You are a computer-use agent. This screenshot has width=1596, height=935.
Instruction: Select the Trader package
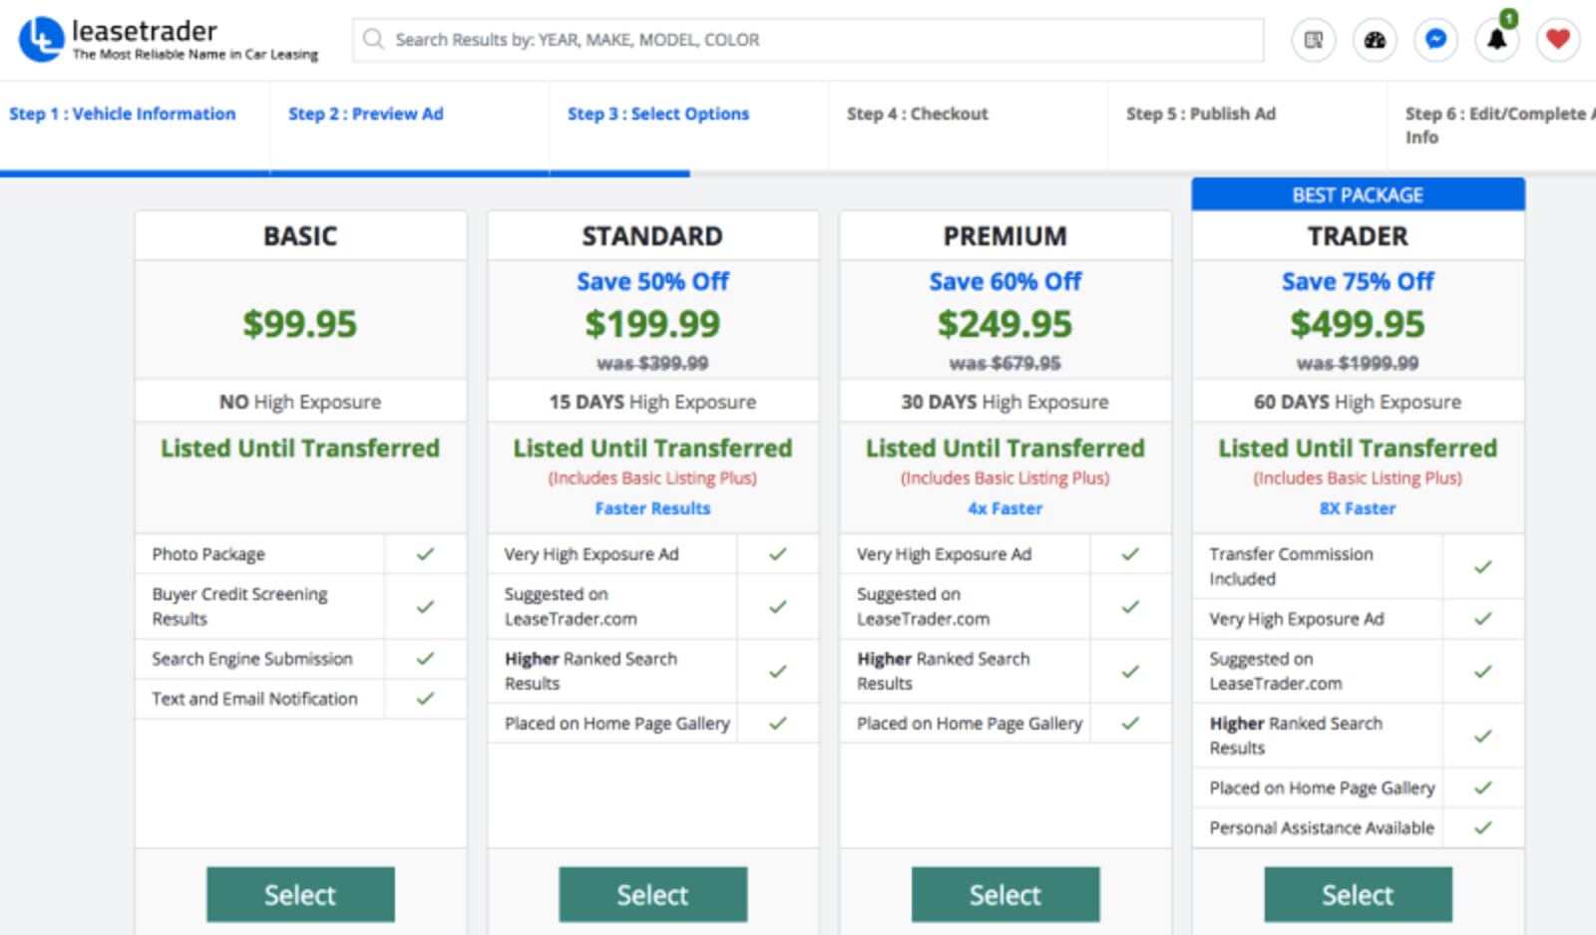pyautogui.click(x=1358, y=894)
